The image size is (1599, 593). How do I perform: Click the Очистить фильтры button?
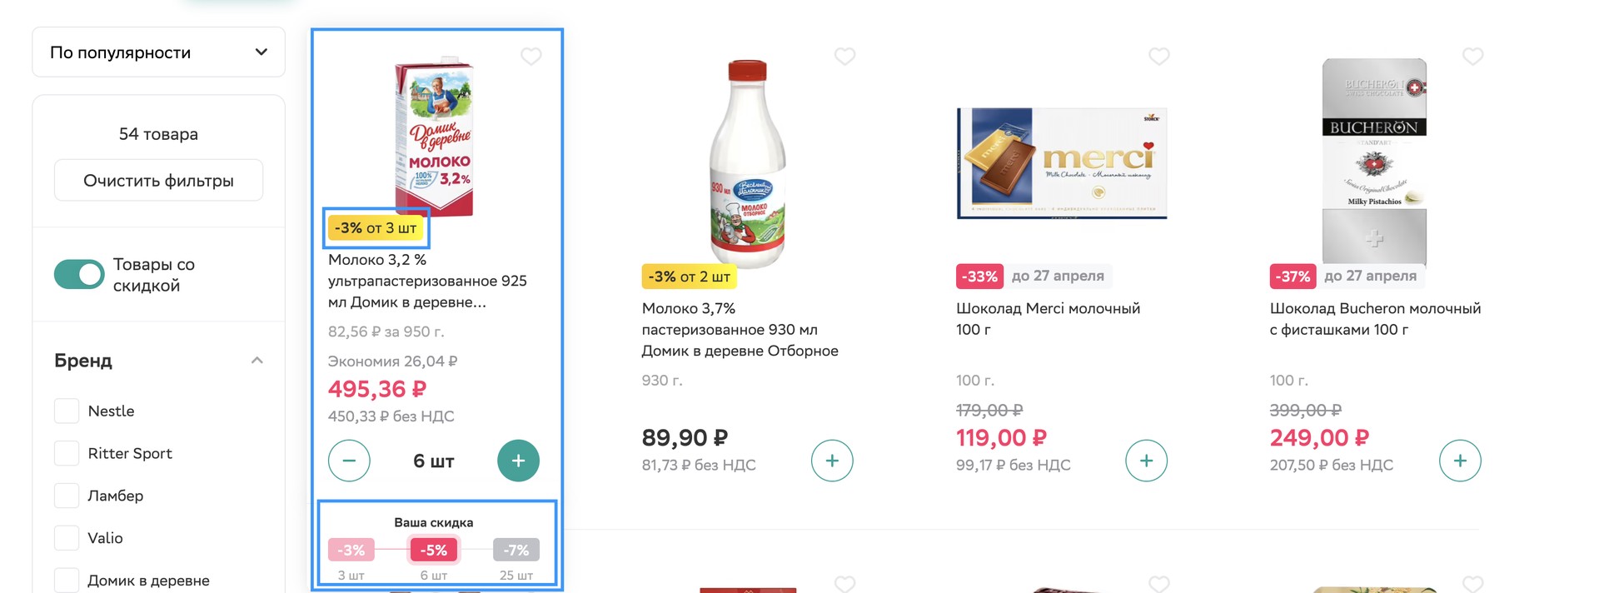(158, 181)
